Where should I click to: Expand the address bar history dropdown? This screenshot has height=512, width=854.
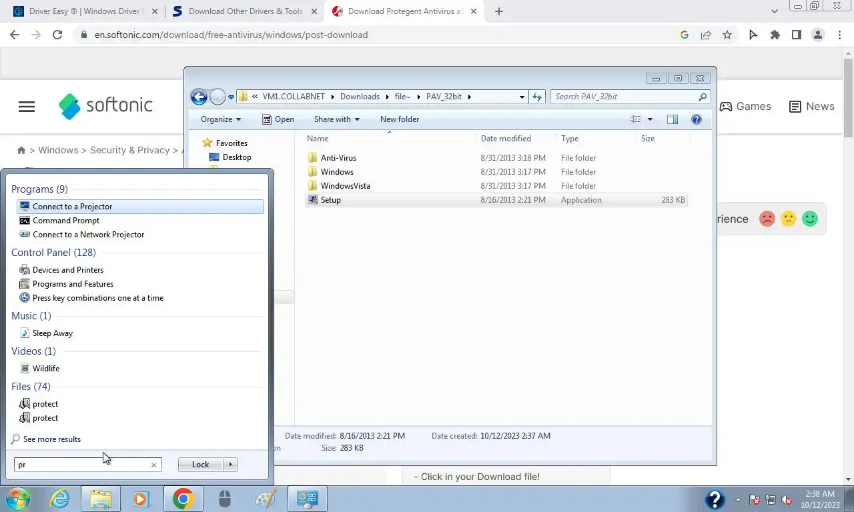[x=522, y=97]
